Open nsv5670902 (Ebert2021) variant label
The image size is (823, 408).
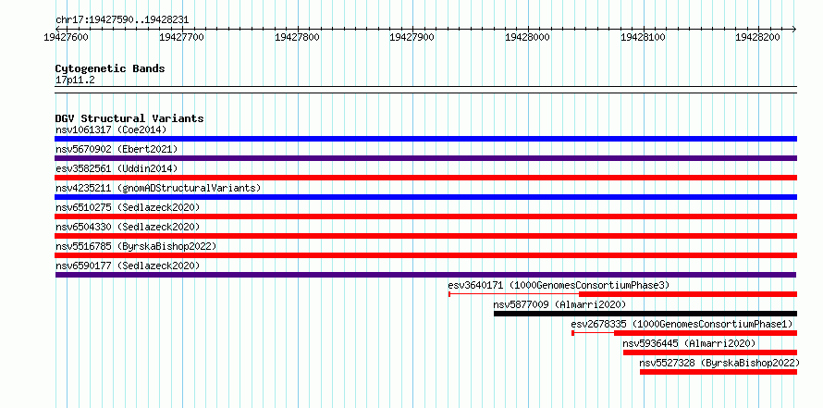click(117, 149)
